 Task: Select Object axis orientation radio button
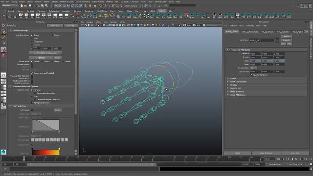coord(32,35)
